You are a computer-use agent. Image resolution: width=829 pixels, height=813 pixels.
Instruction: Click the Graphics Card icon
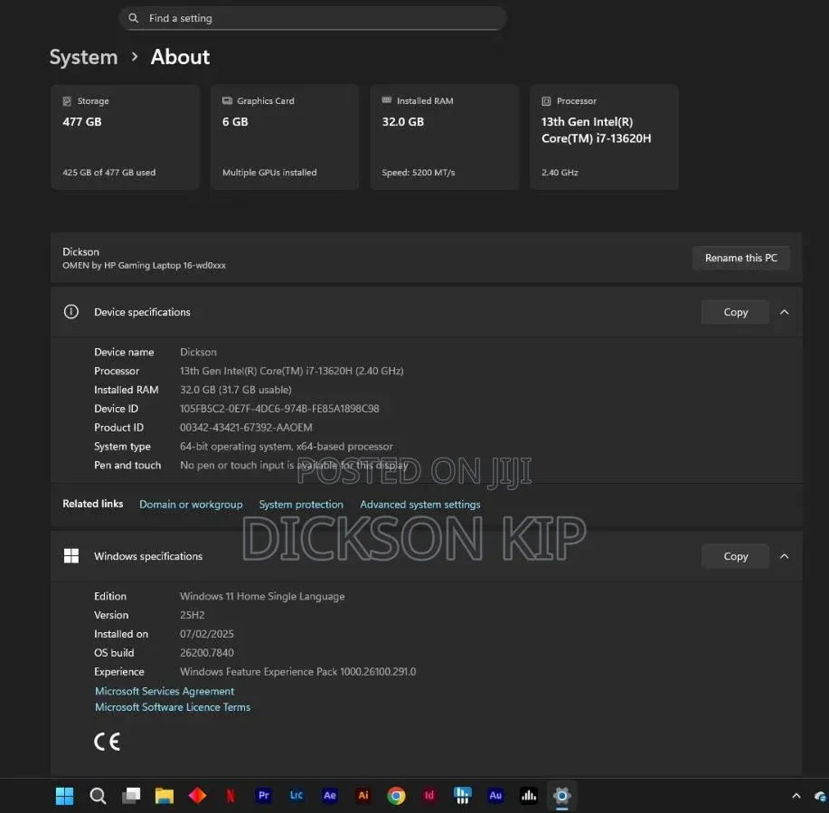(227, 100)
